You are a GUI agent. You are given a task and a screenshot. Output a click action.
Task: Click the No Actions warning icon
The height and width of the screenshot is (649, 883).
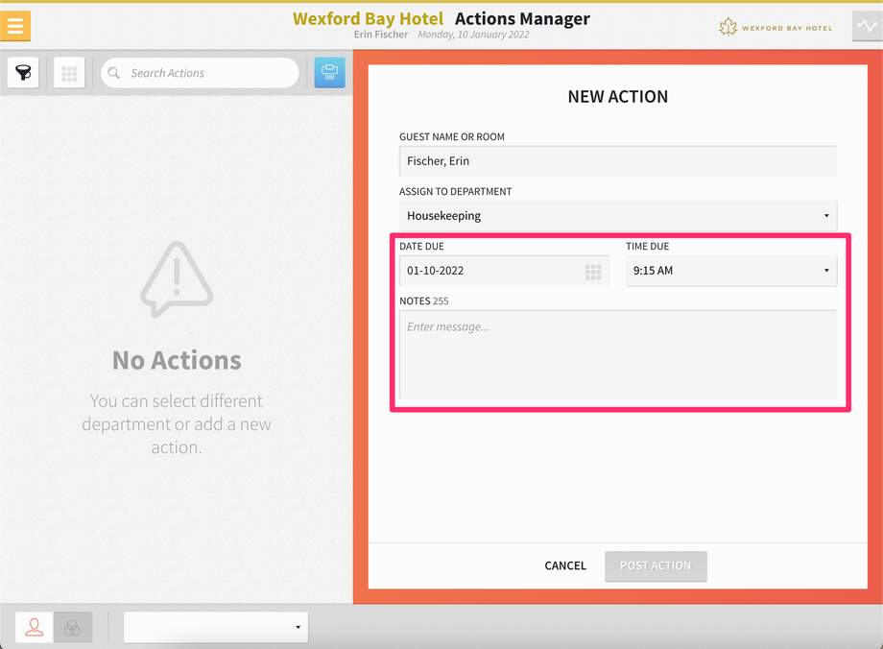pyautogui.click(x=177, y=279)
